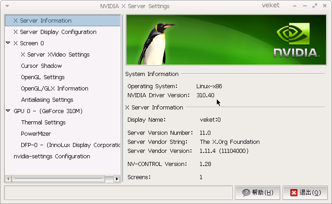Click the Help (帮助) button

tap(258, 192)
